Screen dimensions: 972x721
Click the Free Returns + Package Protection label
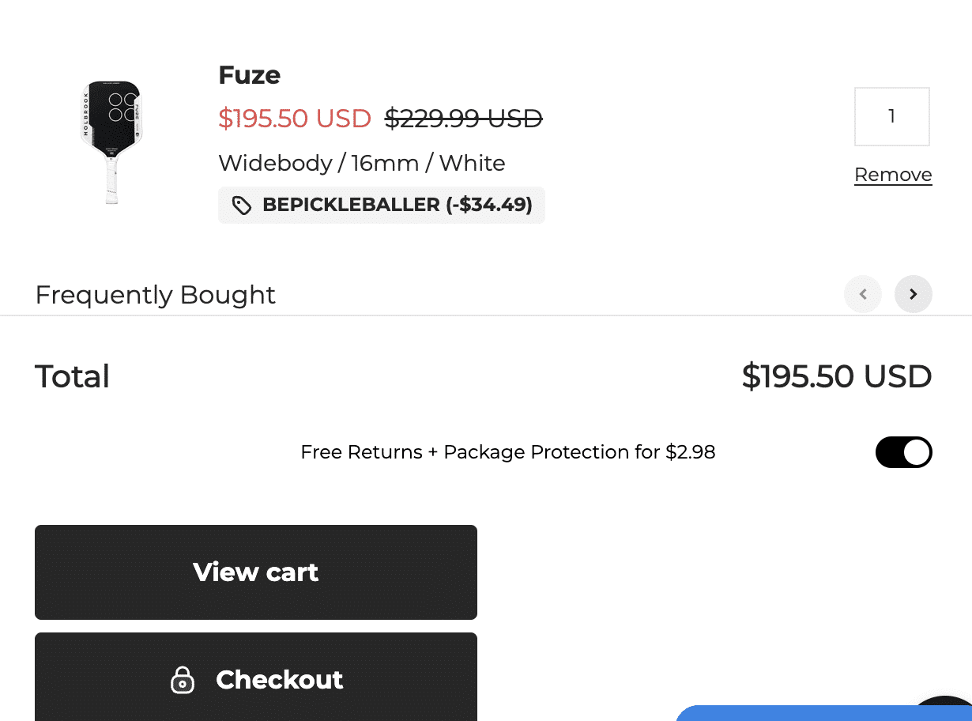tap(508, 452)
